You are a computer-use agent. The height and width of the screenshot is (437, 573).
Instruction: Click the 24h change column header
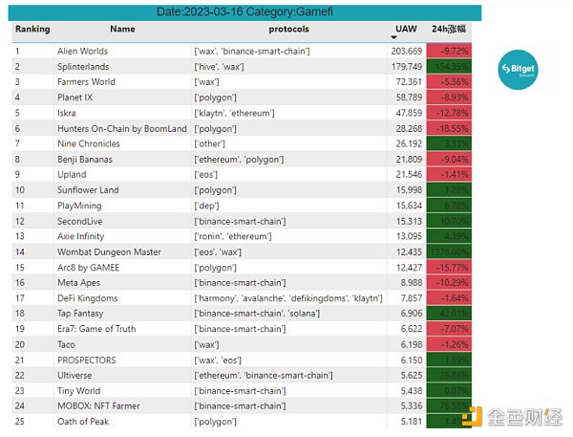coord(449,30)
